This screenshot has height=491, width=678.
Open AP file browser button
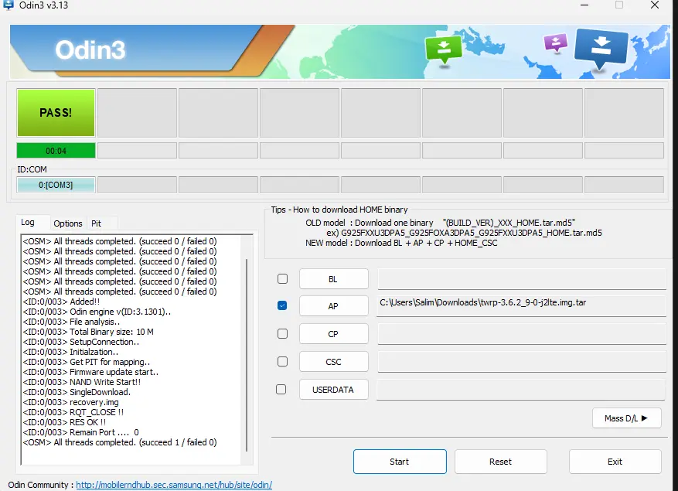(x=333, y=306)
